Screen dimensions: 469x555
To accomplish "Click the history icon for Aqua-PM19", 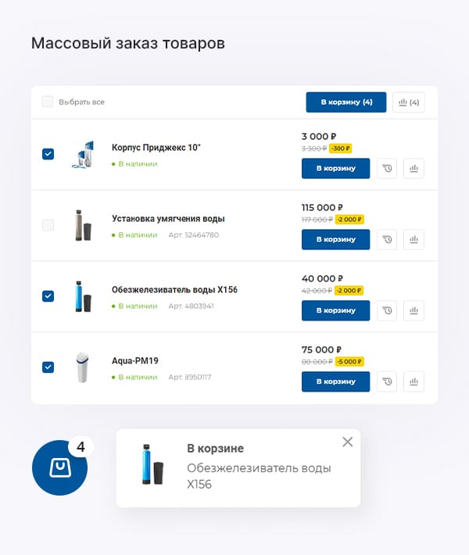I will (x=387, y=381).
